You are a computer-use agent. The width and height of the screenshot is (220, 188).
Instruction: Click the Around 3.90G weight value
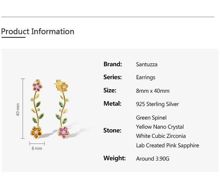[153, 159]
